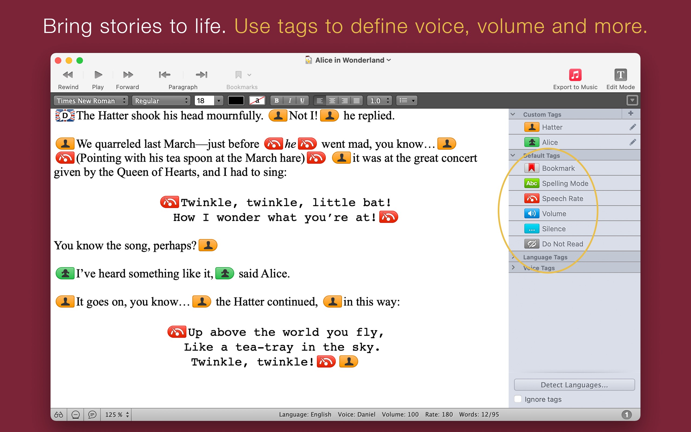Click the lined comment bubble icon in status bar
The height and width of the screenshot is (432, 691).
[92, 414]
